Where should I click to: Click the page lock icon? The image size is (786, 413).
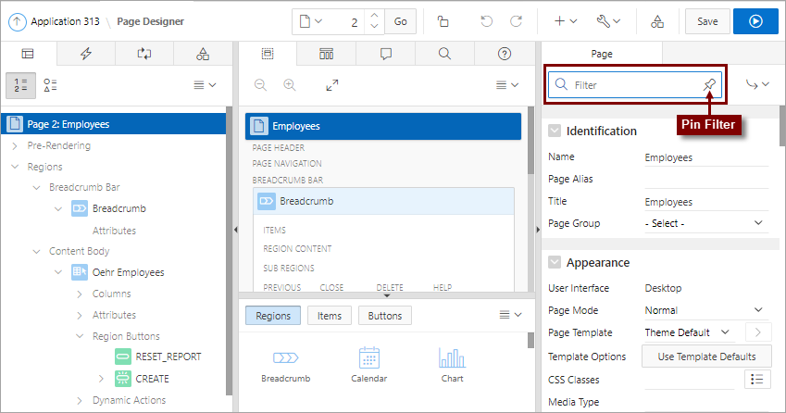[443, 21]
